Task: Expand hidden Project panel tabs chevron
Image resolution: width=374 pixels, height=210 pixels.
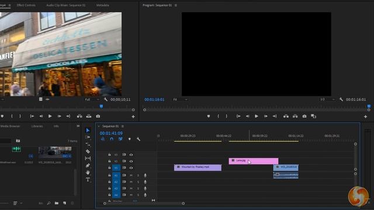Action: pos(78,126)
